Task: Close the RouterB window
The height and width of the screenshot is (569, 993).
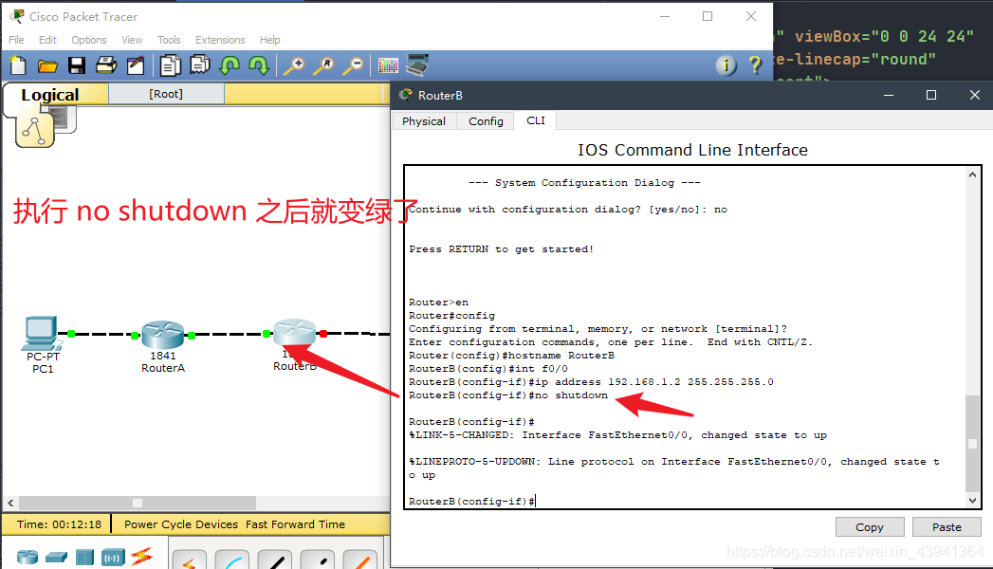Action: (x=975, y=95)
